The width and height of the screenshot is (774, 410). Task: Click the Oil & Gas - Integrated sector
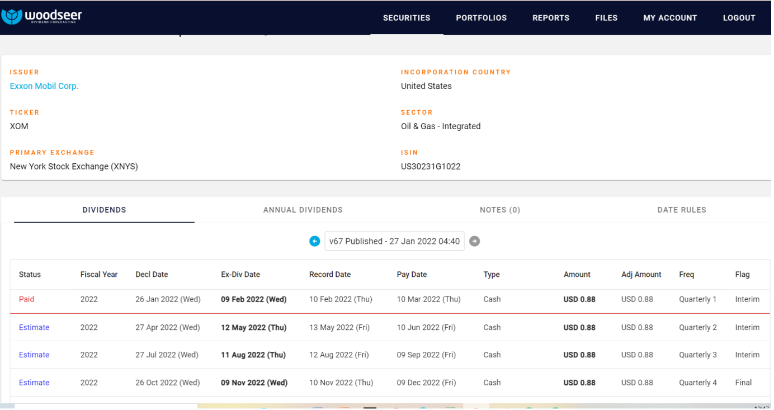pos(441,126)
